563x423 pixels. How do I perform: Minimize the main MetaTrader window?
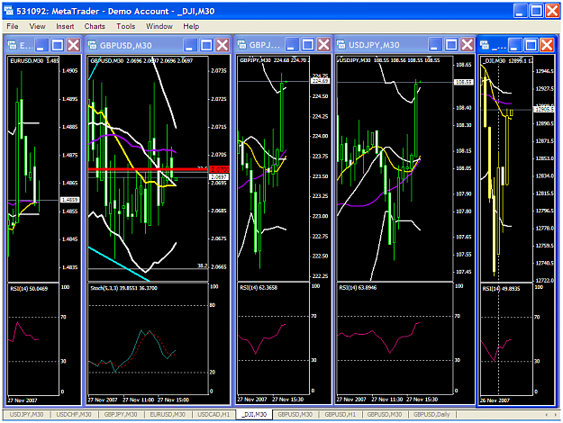(520, 11)
